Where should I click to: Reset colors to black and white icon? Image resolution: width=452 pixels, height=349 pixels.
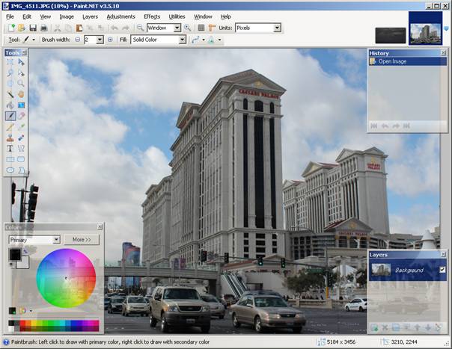(x=11, y=264)
